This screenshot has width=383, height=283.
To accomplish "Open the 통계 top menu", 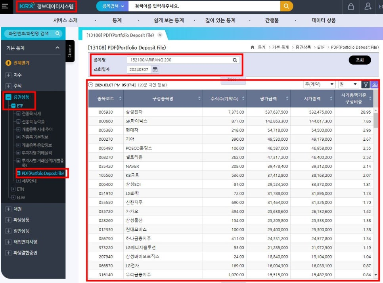I will (x=117, y=20).
